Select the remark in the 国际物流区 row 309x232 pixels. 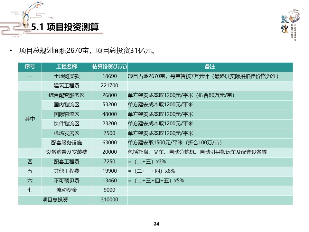coord(160,114)
